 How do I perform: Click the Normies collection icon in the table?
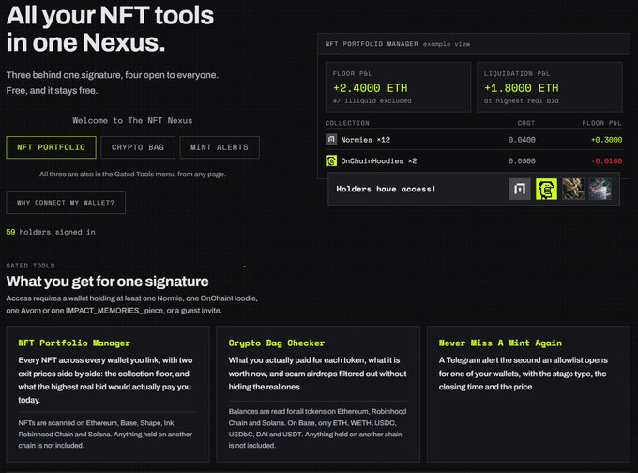(331, 140)
